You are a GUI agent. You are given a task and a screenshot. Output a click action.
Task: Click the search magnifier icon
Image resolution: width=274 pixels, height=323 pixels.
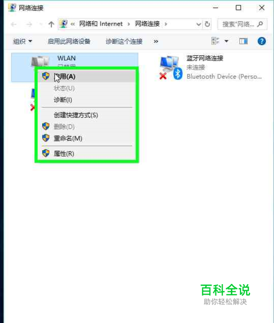pos(260,24)
